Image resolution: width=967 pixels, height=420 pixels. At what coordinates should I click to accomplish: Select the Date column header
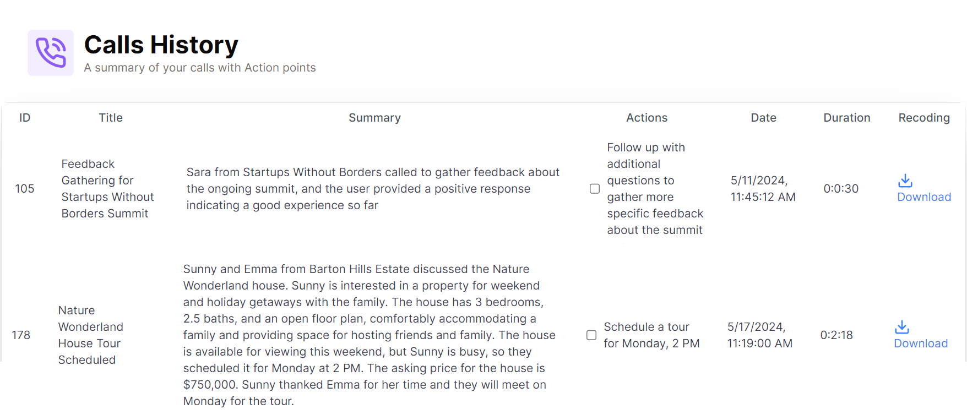tap(763, 118)
